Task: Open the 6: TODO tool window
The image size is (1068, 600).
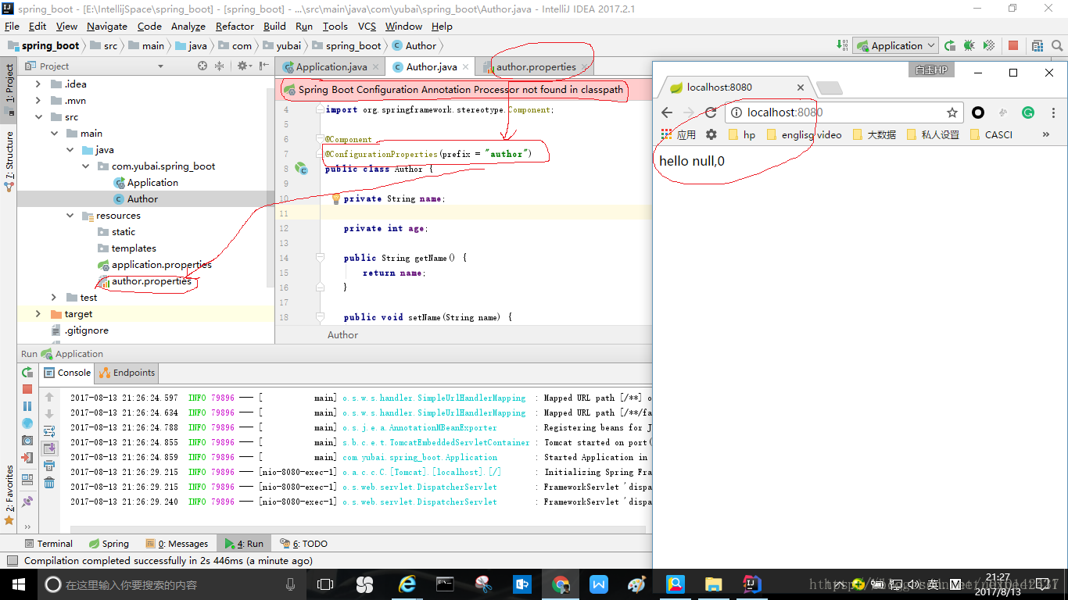Action: click(304, 544)
